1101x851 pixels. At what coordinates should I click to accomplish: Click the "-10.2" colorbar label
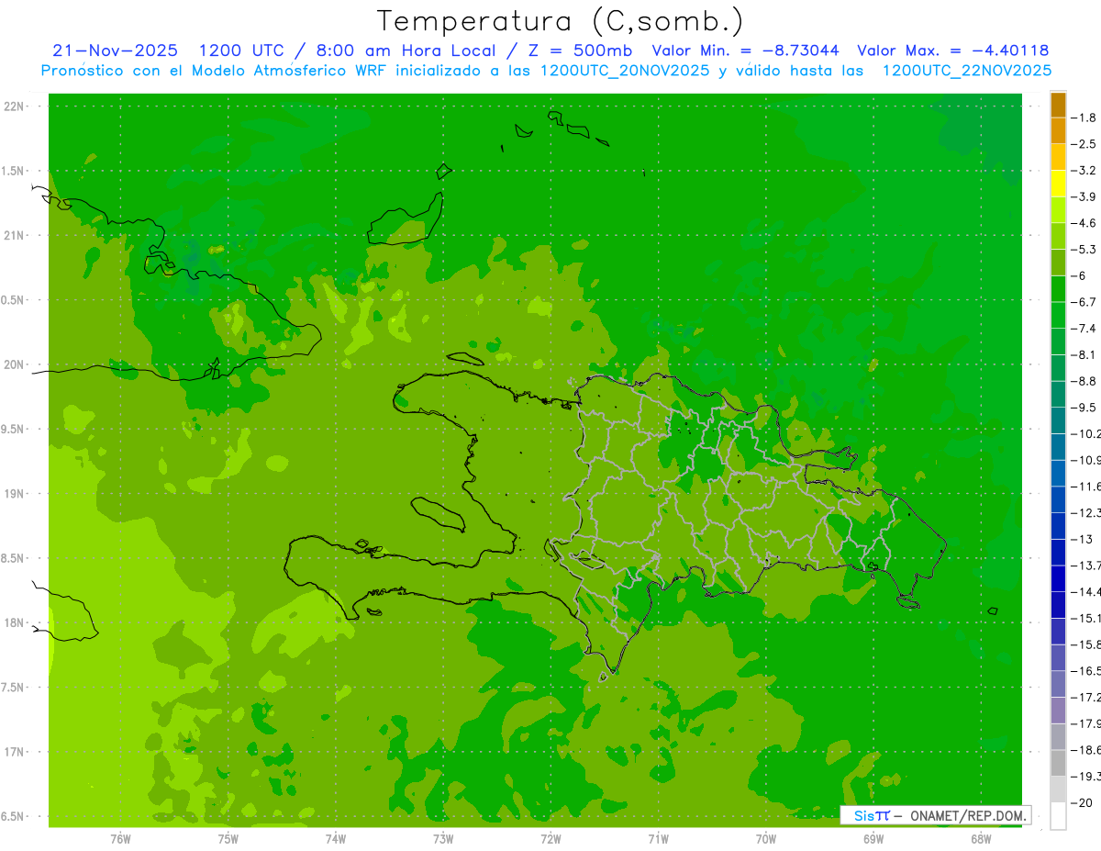coord(1085,433)
